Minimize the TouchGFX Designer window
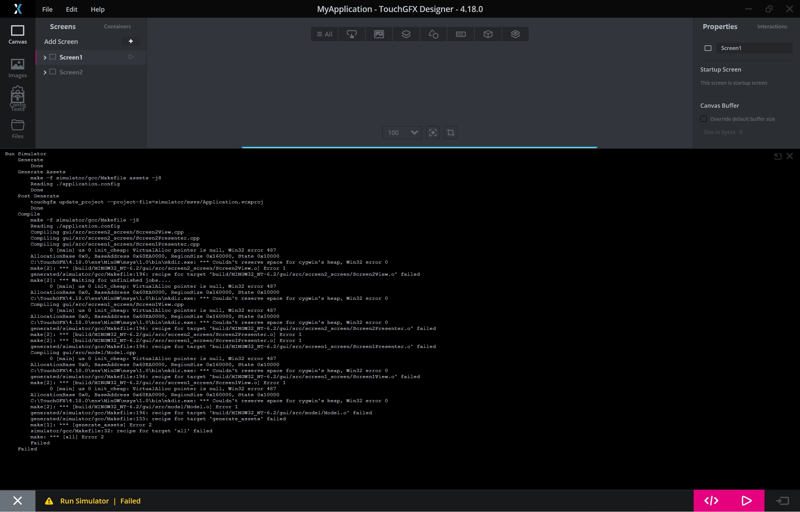 click(x=748, y=9)
